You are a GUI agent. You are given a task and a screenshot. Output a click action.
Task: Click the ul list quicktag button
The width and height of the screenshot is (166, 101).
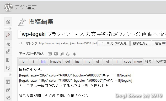[x=98, y=62]
